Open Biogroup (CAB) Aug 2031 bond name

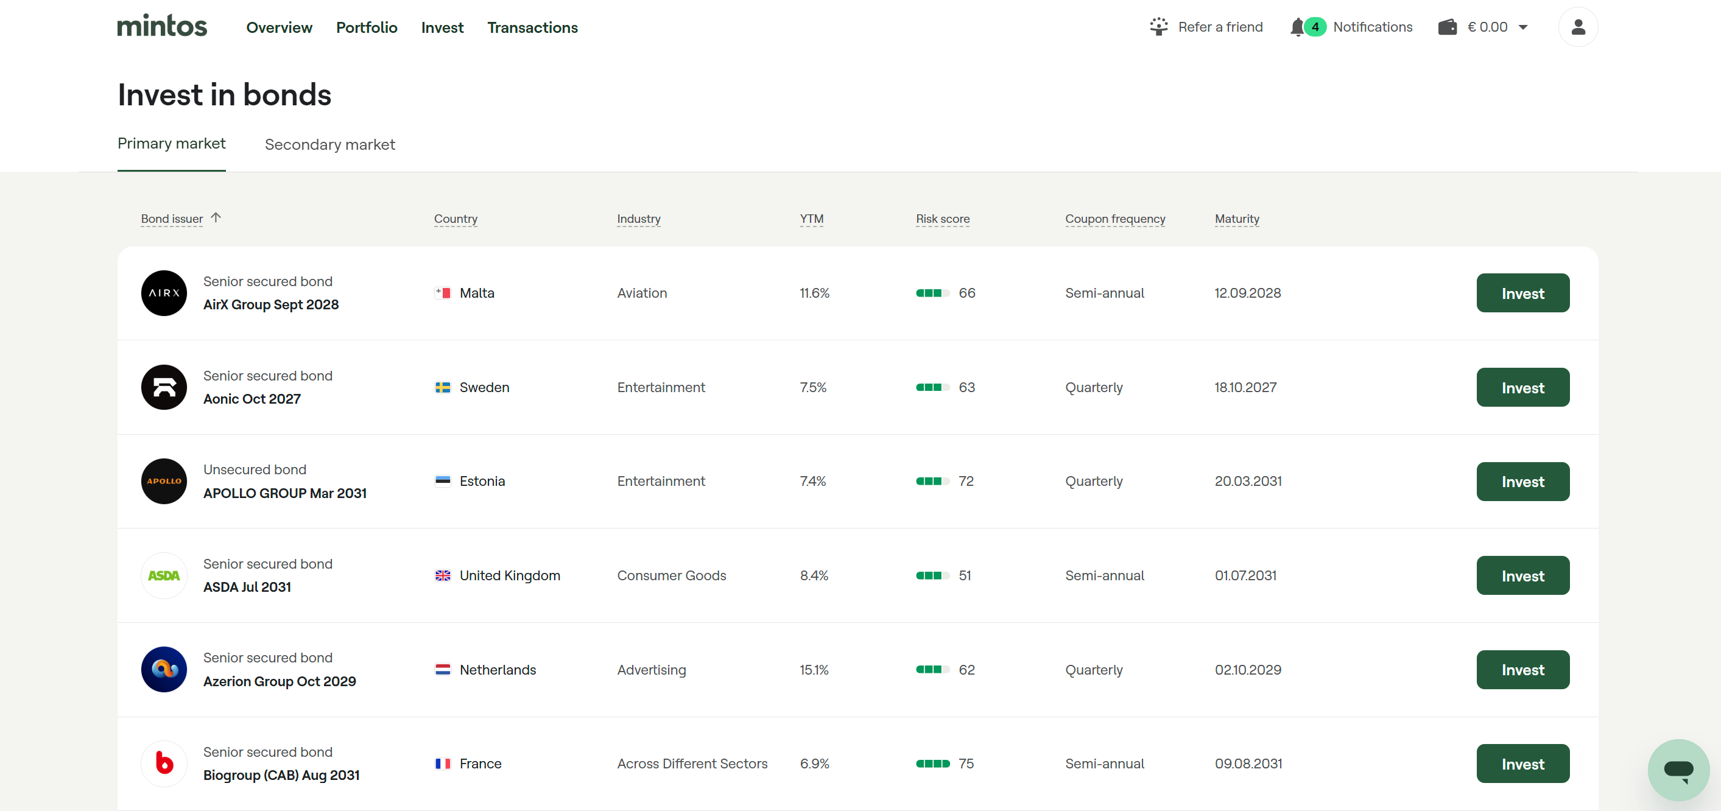(281, 776)
